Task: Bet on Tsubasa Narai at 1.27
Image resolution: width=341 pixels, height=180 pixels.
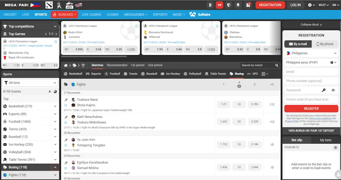Action: tap(223, 104)
